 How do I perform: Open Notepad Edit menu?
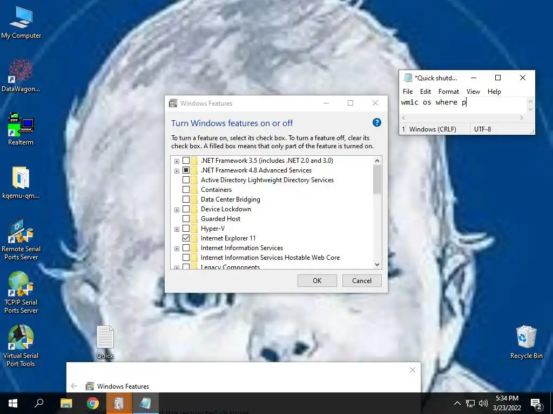coord(426,92)
